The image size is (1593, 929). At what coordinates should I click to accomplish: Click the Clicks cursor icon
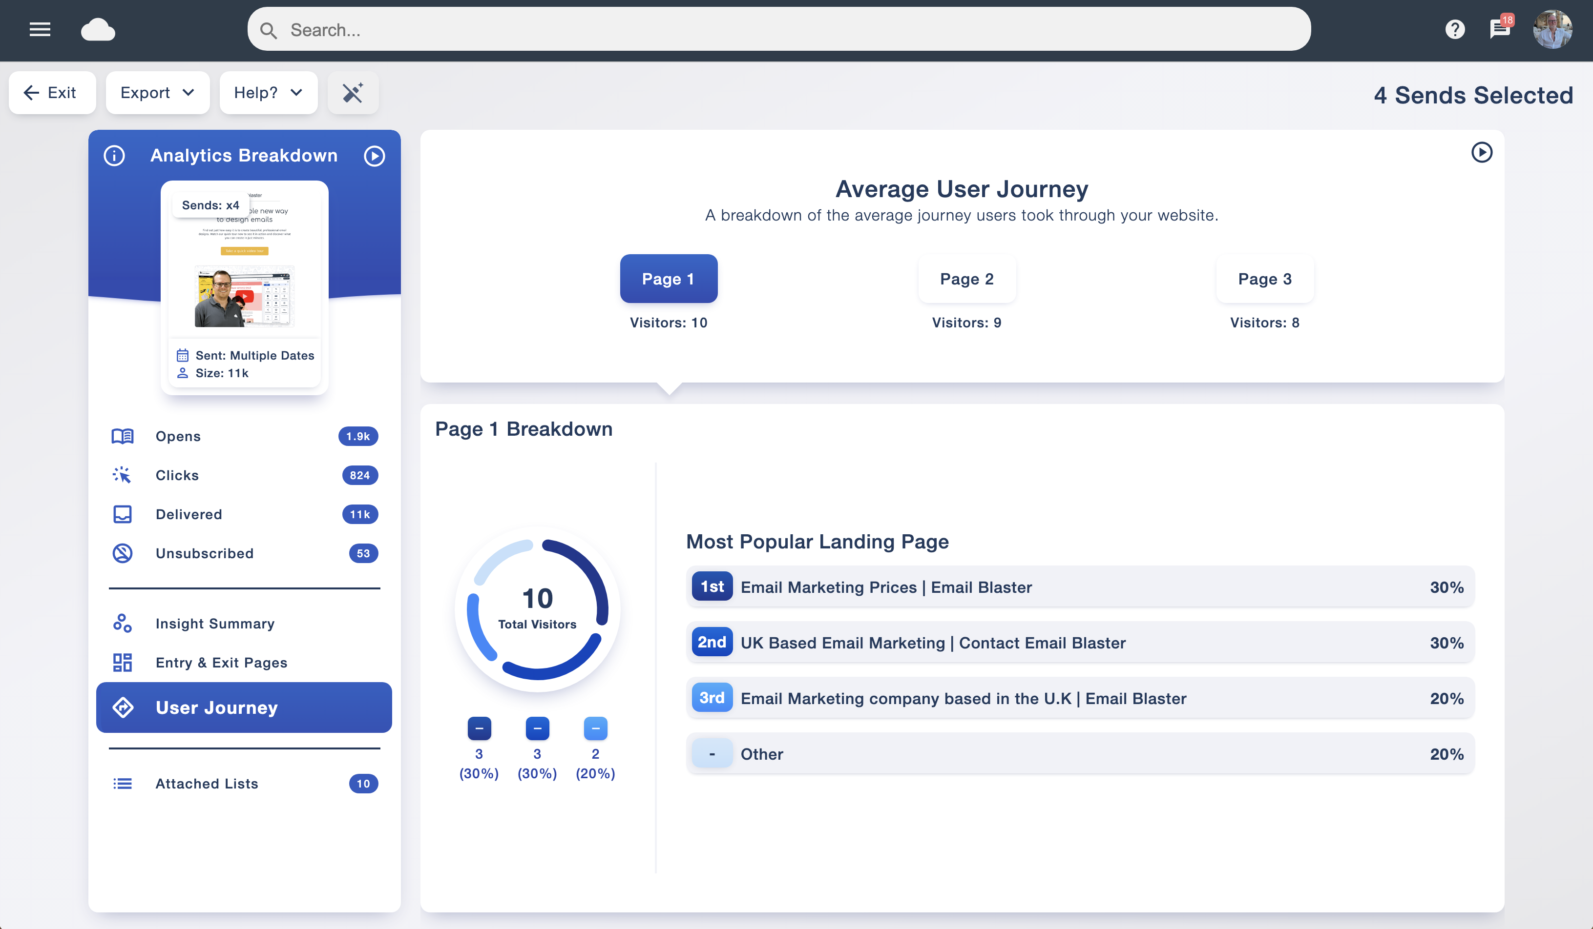tap(122, 475)
